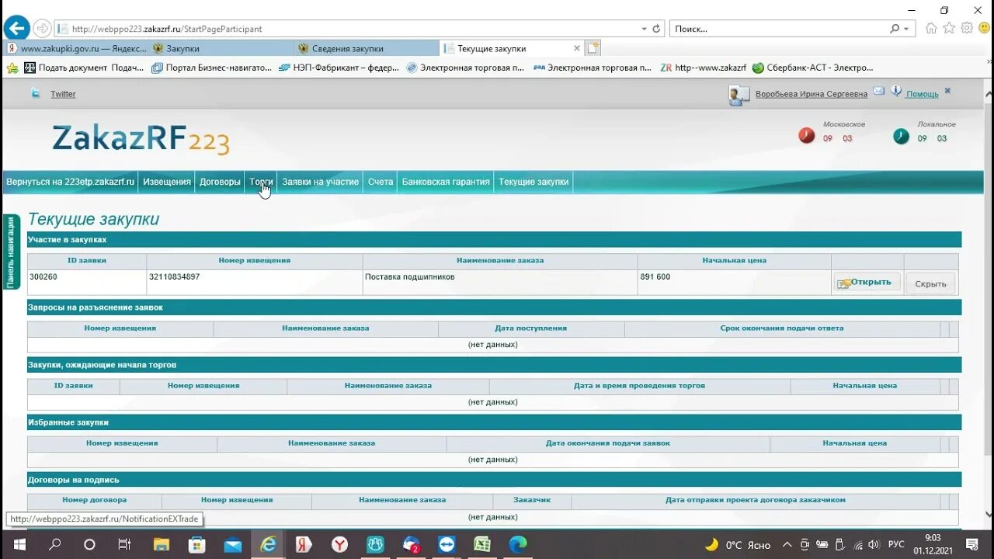
Task: Open the Извещения menu item
Action: coord(167,182)
